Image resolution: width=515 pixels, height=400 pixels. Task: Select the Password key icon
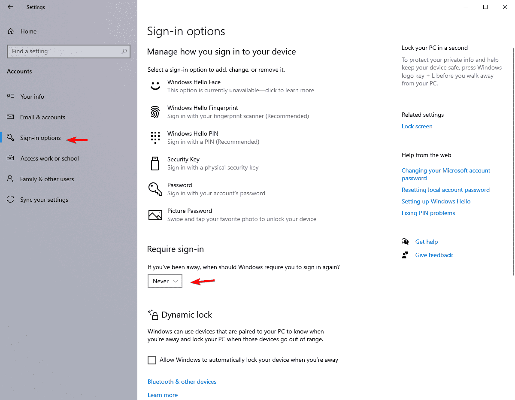(x=155, y=189)
